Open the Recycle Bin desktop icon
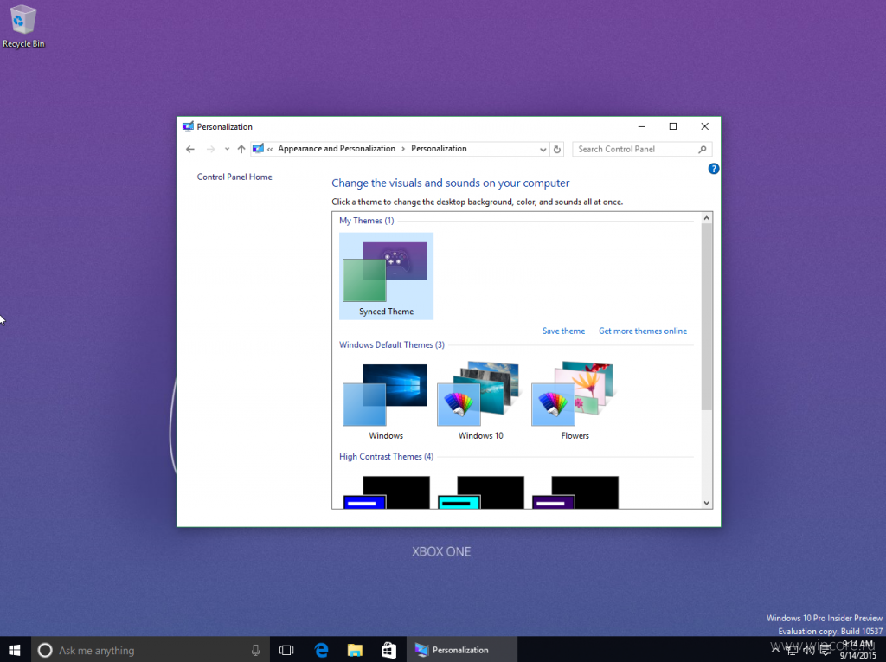The height and width of the screenshot is (662, 886). click(23, 27)
